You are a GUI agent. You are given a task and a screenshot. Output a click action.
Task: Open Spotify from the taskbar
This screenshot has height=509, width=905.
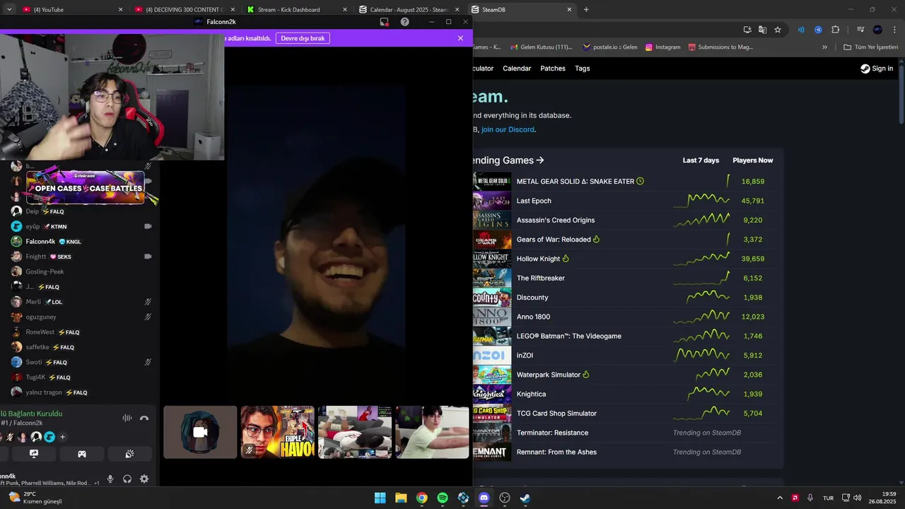443,498
